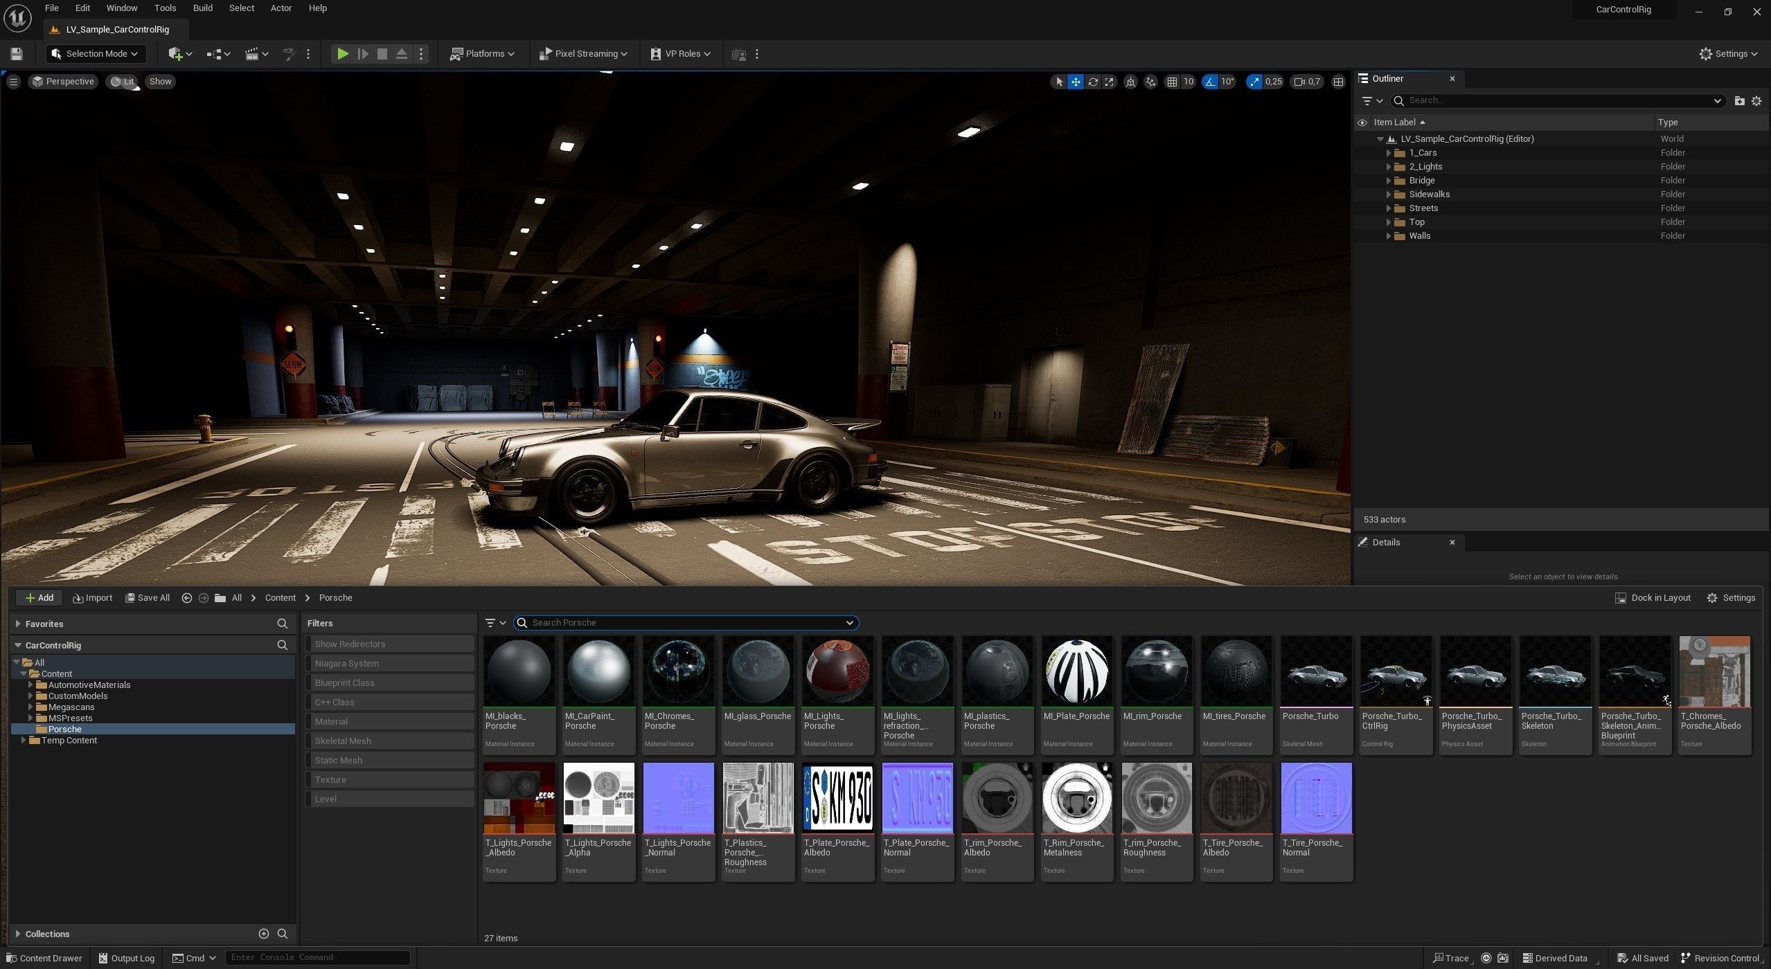1771x969 pixels.
Task: Activate the translate gizmo tool
Action: coord(1076,82)
